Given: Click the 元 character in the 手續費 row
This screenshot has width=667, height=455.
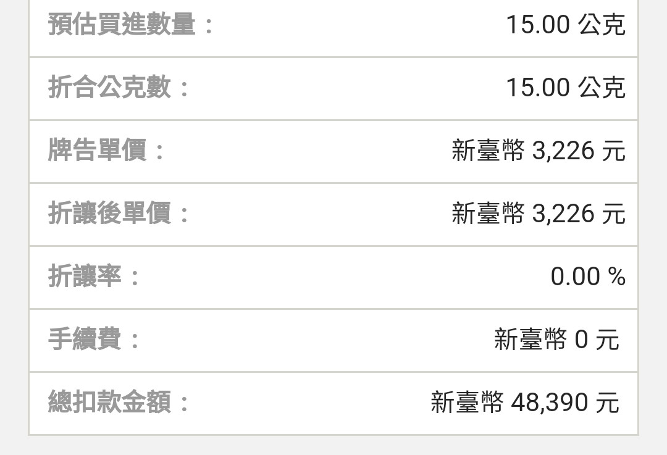Looking at the screenshot, I should tap(607, 340).
